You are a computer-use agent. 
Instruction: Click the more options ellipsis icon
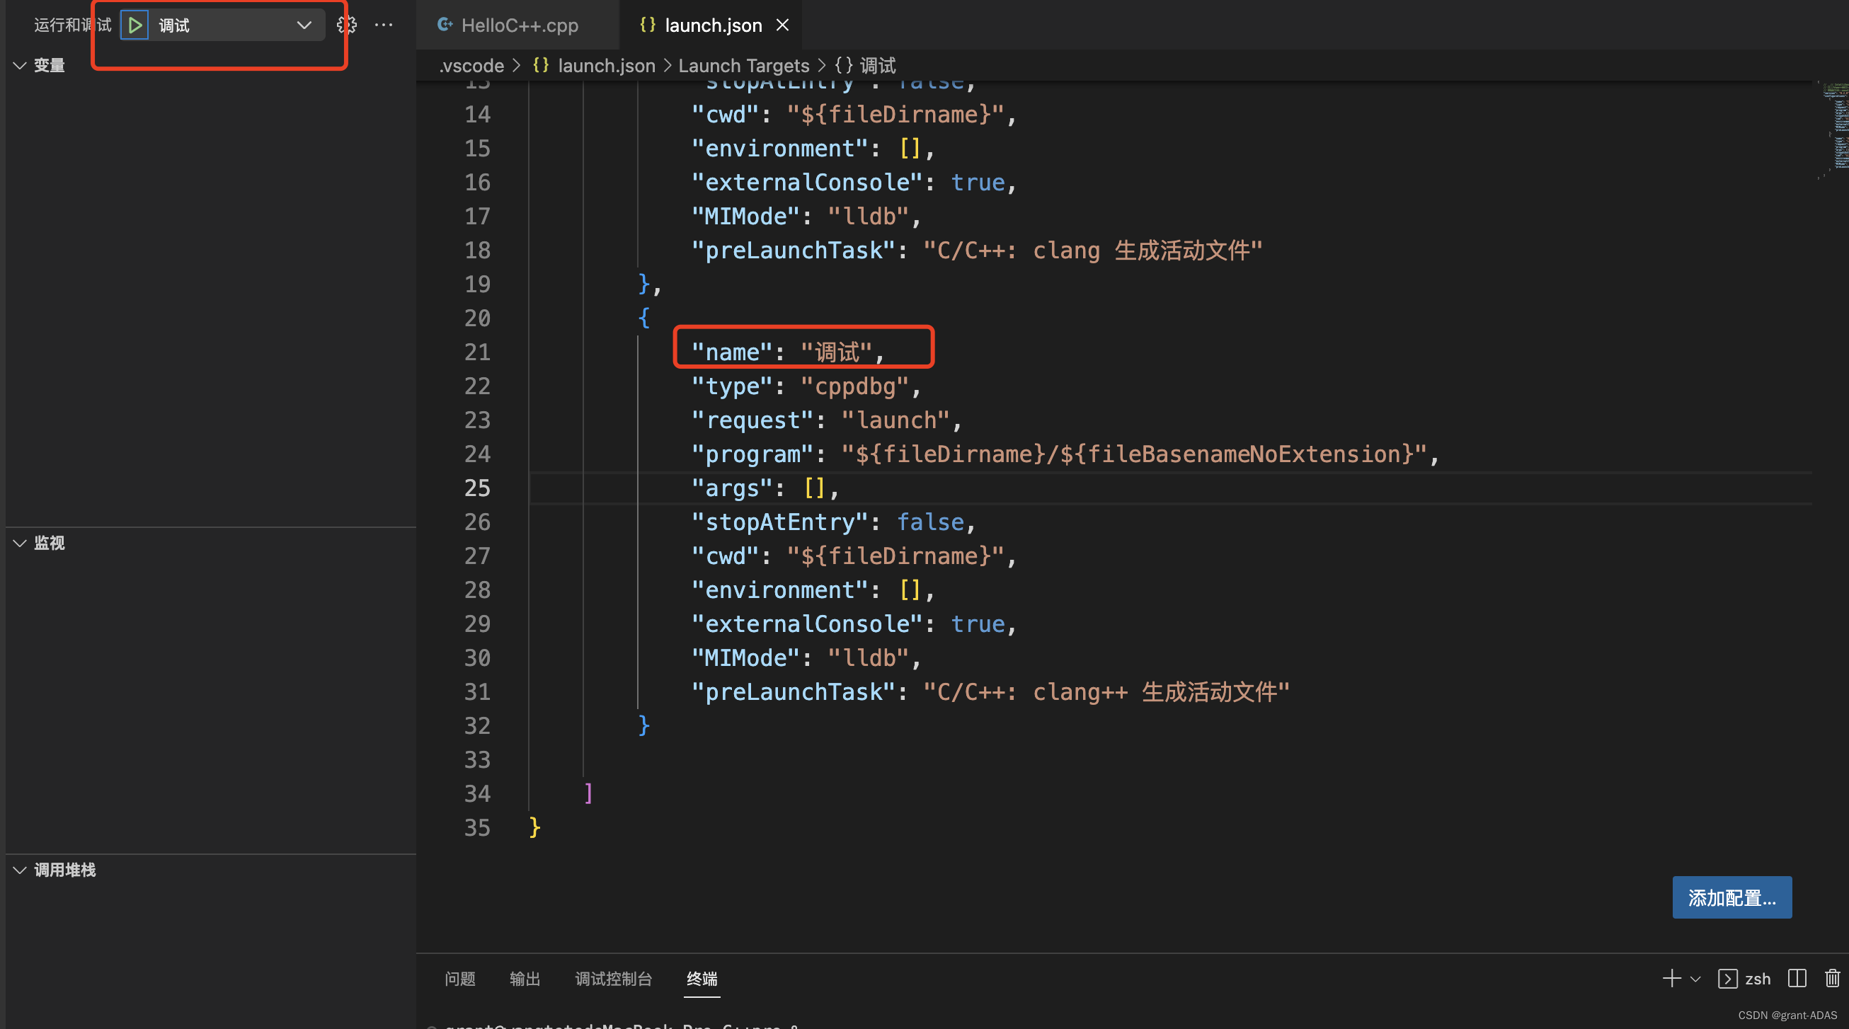[x=383, y=24]
